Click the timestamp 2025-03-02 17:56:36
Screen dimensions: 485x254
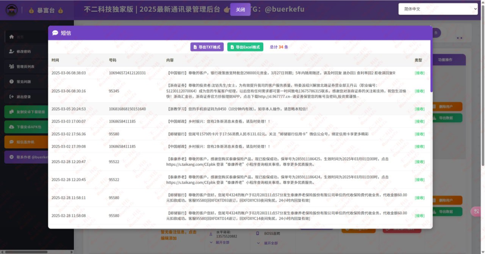69,134
